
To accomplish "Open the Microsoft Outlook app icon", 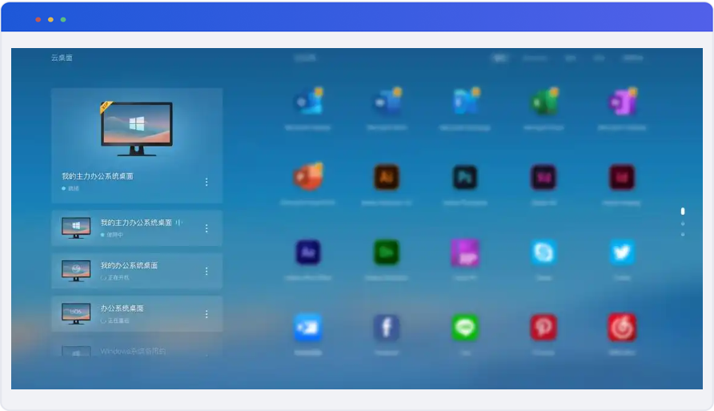I will click(x=308, y=102).
